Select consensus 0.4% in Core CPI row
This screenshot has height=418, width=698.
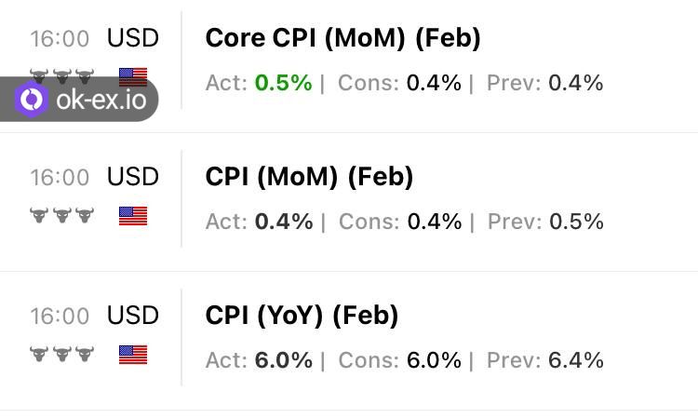click(x=434, y=83)
